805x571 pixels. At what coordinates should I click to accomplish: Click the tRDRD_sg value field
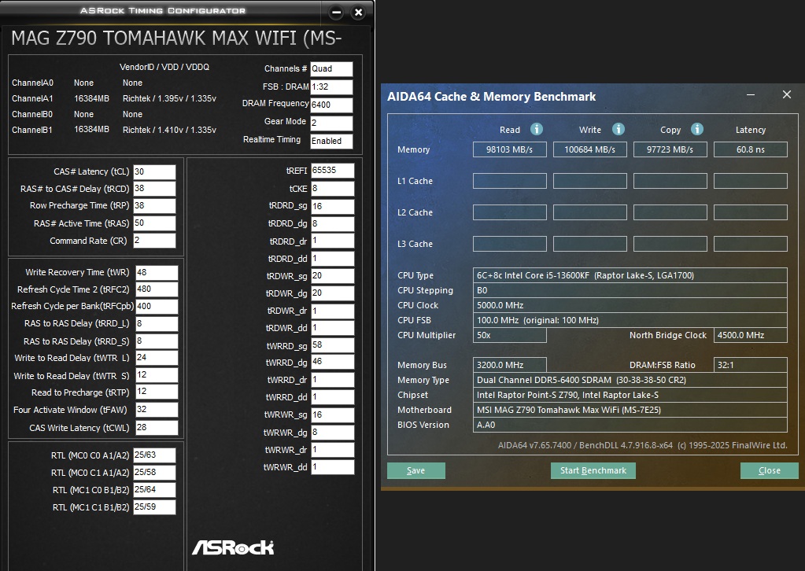click(332, 206)
